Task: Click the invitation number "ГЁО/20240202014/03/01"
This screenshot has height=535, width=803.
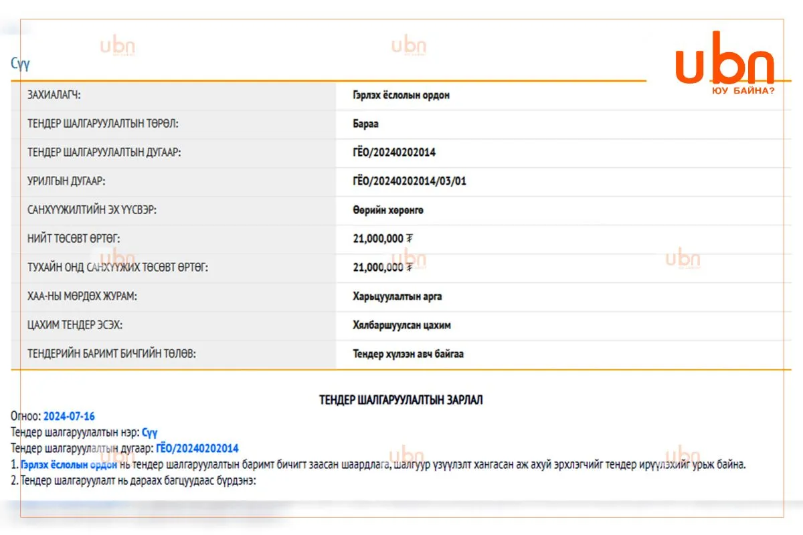Action: [410, 181]
